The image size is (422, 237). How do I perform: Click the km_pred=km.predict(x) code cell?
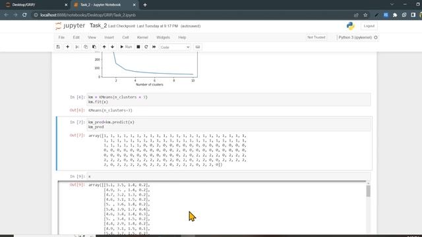tap(229, 124)
